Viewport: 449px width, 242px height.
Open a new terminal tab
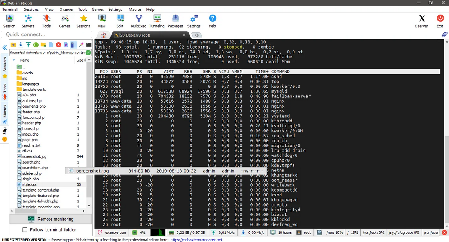196,35
